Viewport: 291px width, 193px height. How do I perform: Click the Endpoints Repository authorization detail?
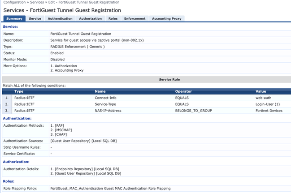(x=85, y=169)
